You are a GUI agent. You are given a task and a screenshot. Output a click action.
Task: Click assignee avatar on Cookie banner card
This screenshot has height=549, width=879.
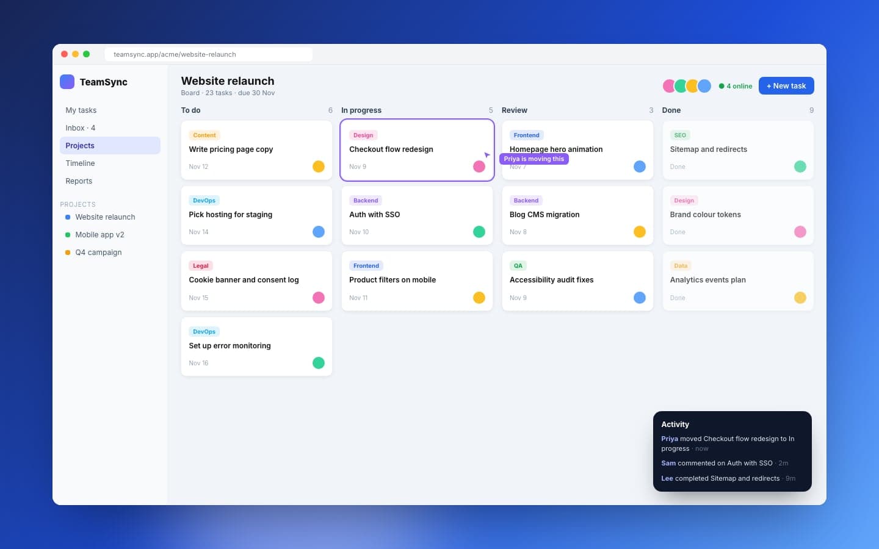(319, 298)
